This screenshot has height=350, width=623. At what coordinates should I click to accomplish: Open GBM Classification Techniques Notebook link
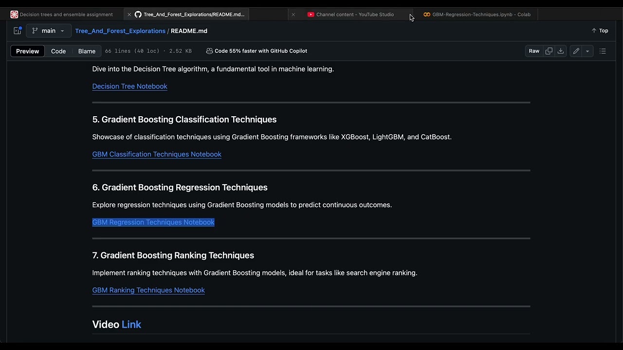click(157, 154)
